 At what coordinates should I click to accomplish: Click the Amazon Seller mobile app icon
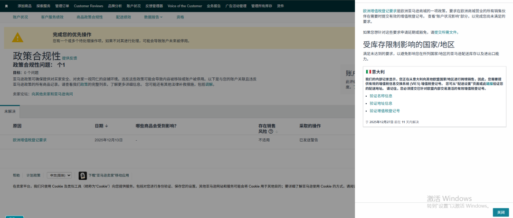pyautogui.click(x=82, y=175)
